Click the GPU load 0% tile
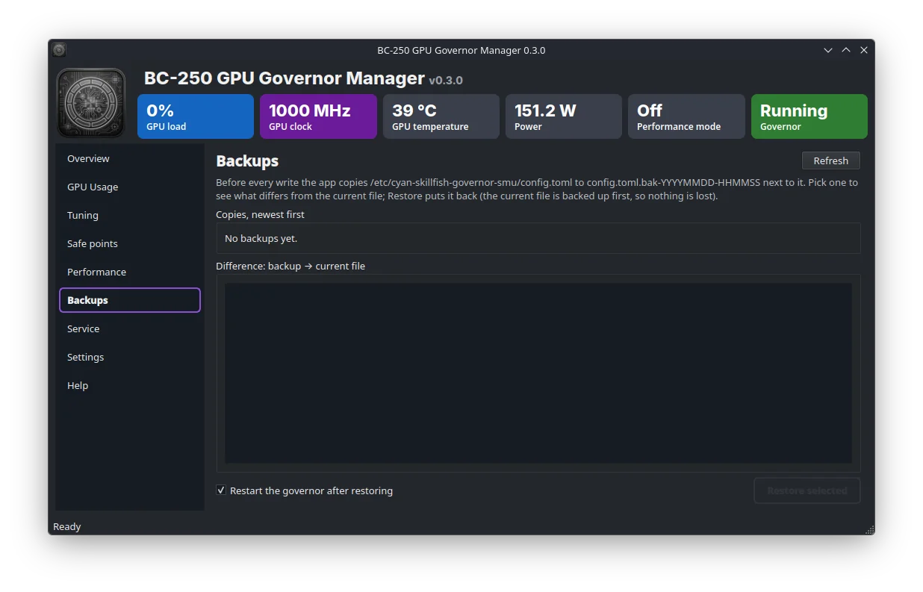Viewport: 923px width, 592px height. pos(196,116)
